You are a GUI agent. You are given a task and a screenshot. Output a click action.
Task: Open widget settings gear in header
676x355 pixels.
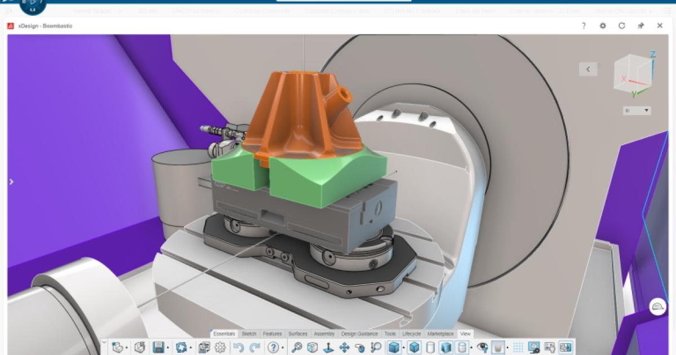[x=603, y=26]
